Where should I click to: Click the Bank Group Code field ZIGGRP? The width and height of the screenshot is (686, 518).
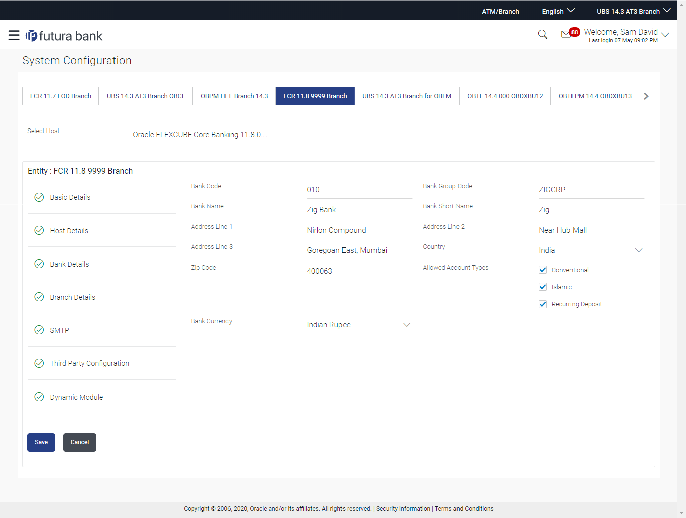tap(591, 190)
